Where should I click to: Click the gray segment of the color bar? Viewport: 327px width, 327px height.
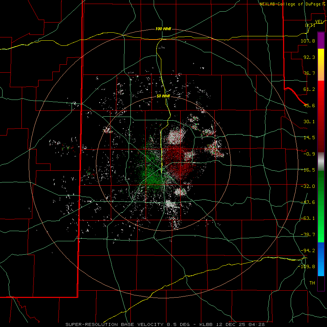click(321, 162)
